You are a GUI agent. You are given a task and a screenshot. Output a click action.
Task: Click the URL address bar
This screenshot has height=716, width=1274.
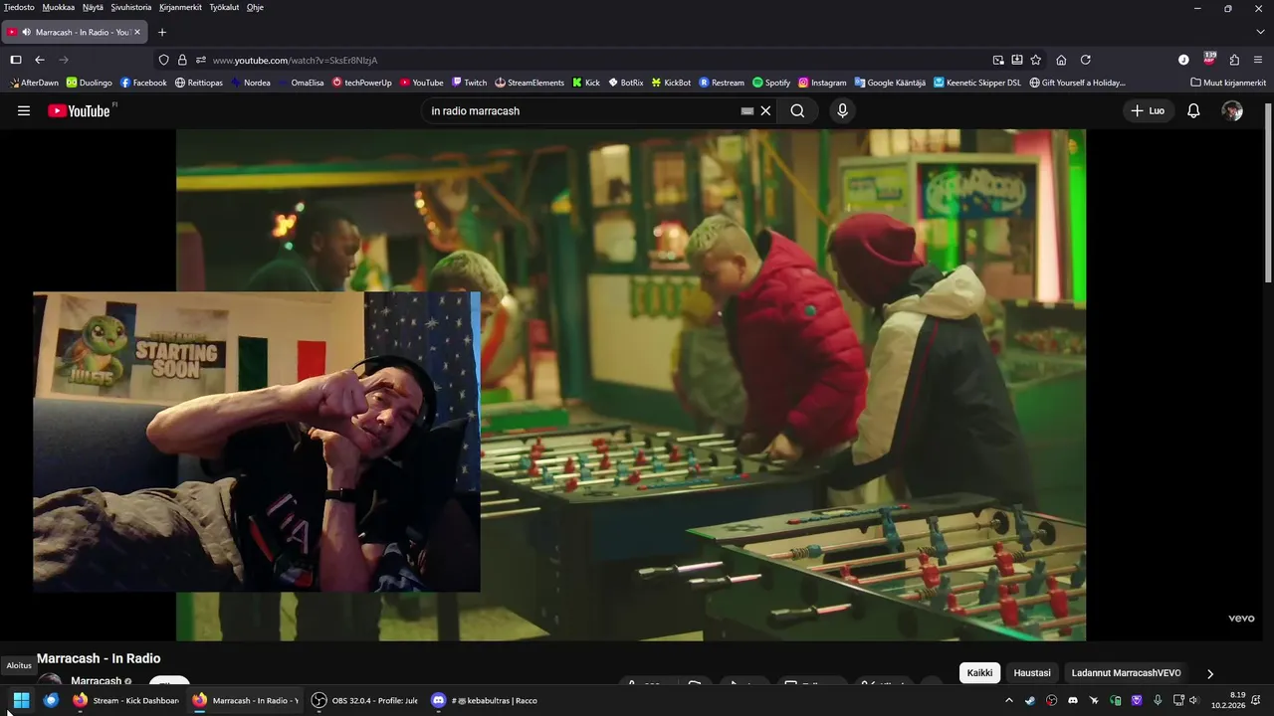click(597, 60)
